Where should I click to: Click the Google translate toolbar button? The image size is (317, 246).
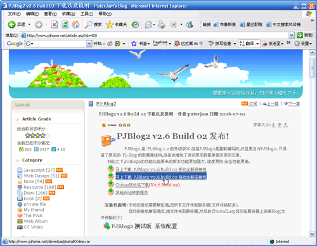tap(247, 44)
